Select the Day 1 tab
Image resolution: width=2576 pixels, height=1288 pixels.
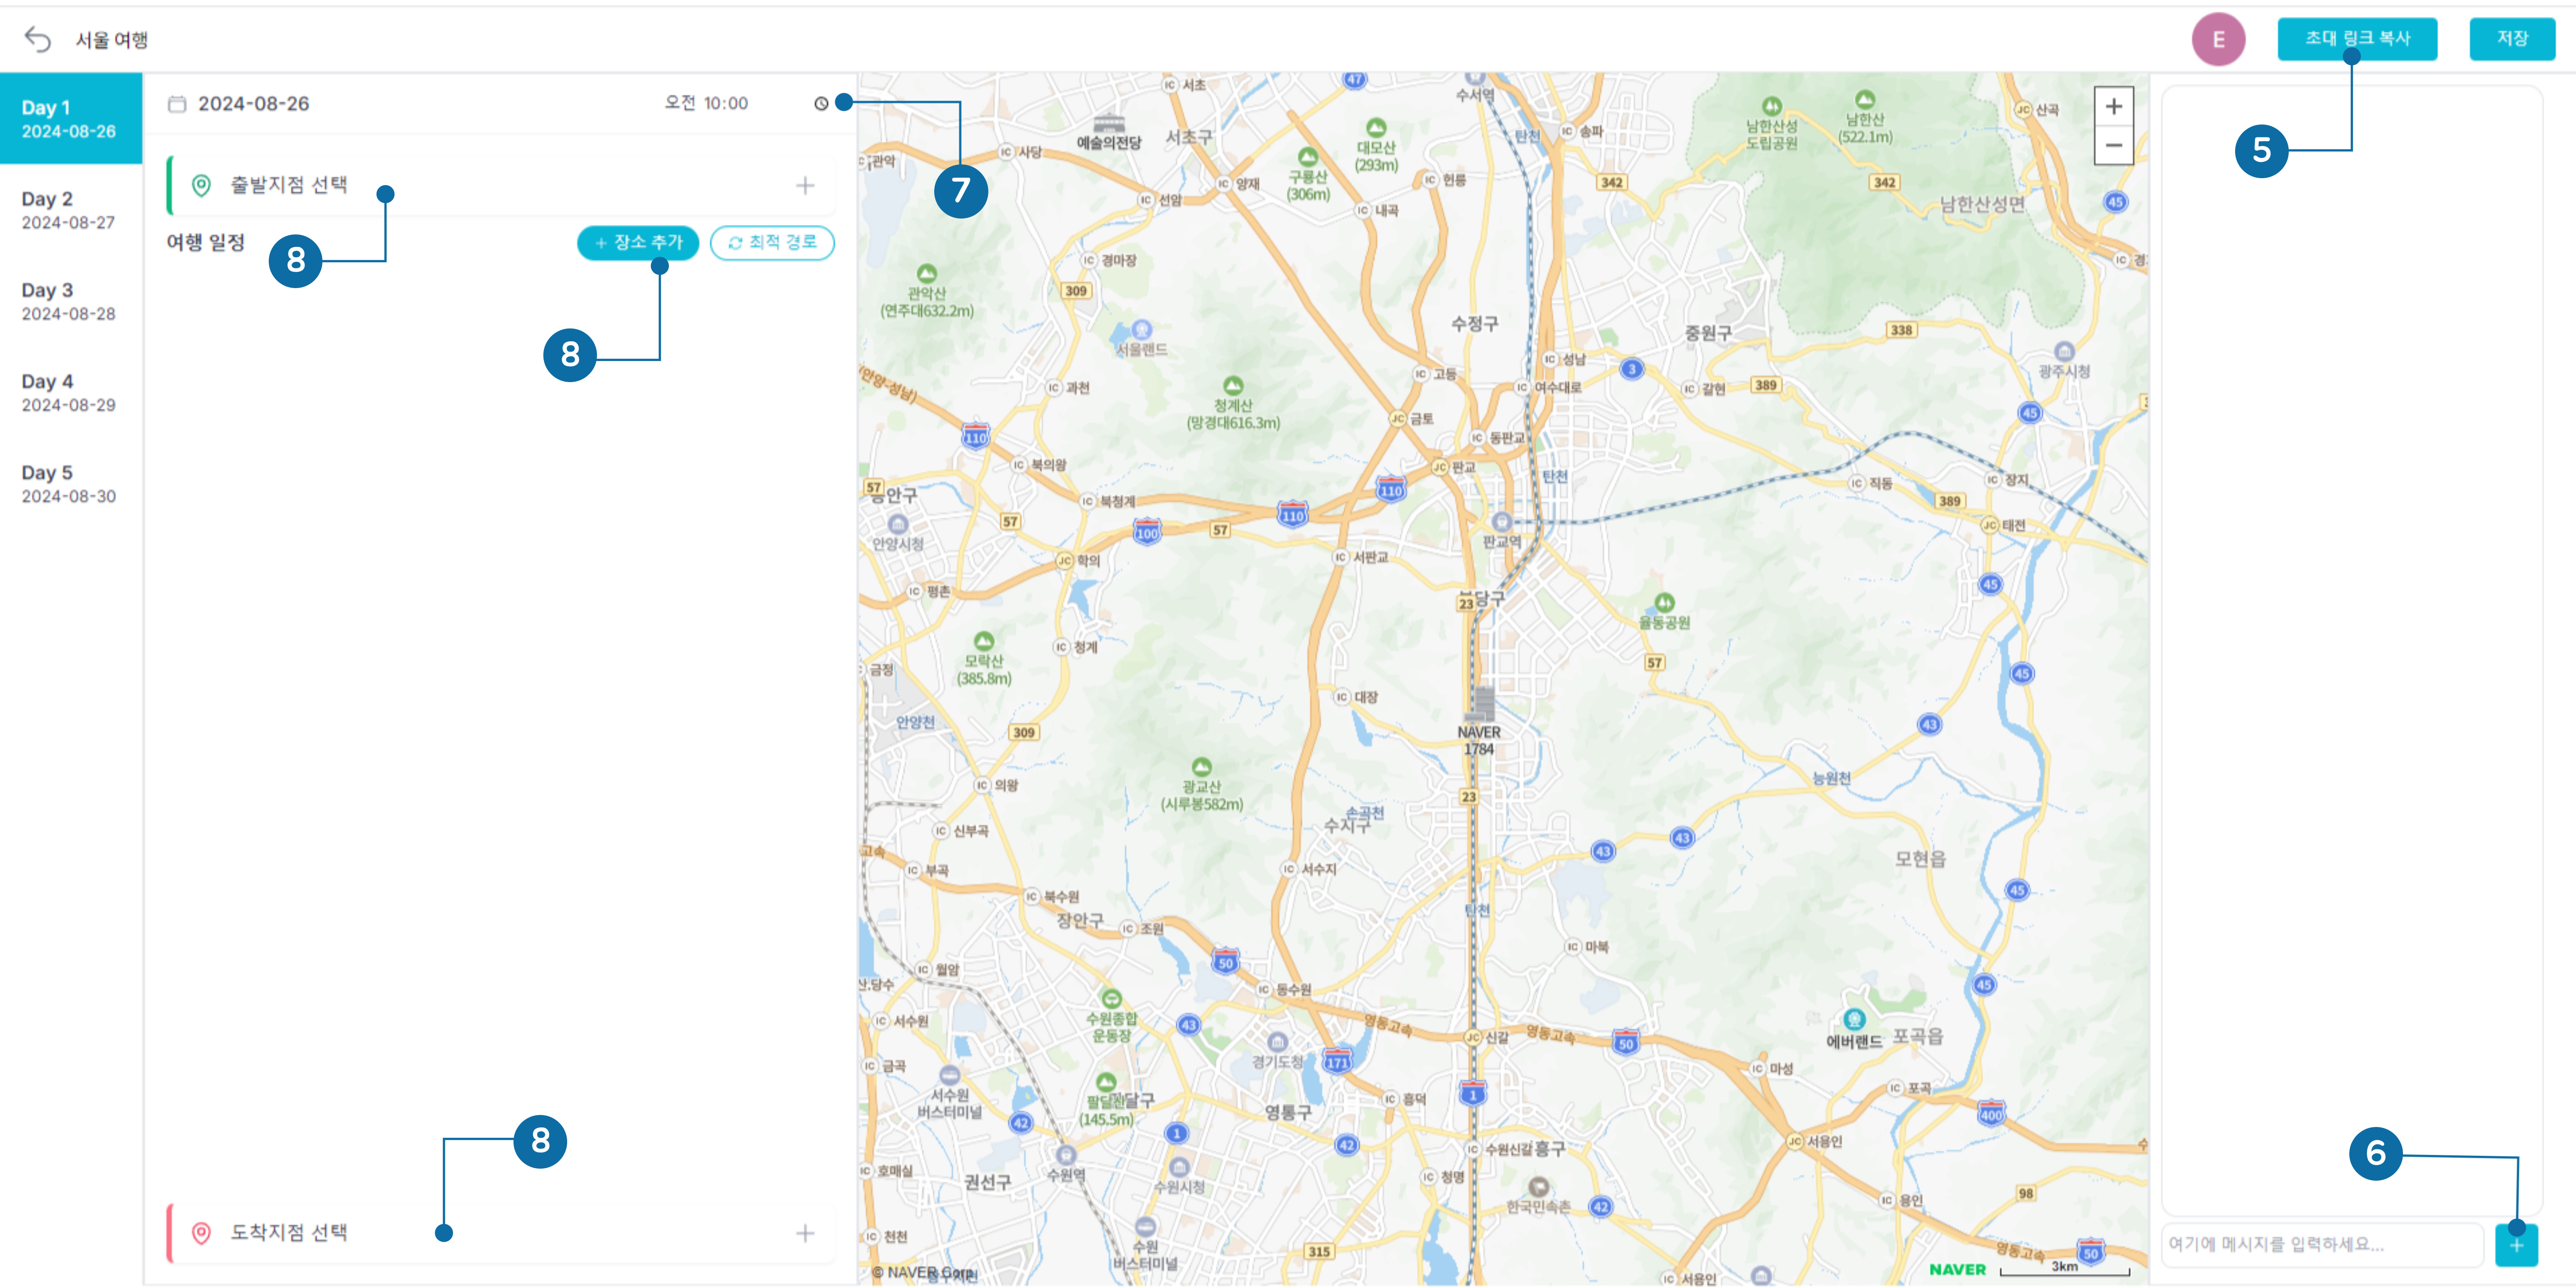[x=70, y=119]
